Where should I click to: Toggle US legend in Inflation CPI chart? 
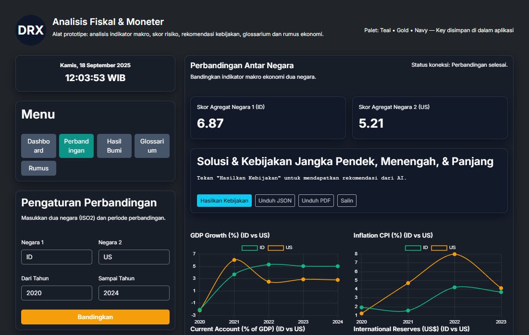click(x=443, y=248)
